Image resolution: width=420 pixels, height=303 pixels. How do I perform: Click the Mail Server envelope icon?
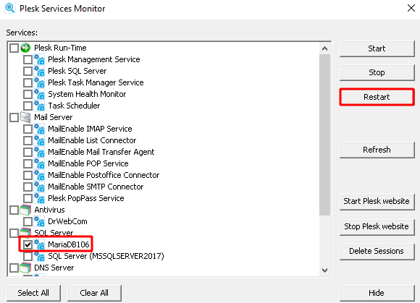tap(25, 117)
